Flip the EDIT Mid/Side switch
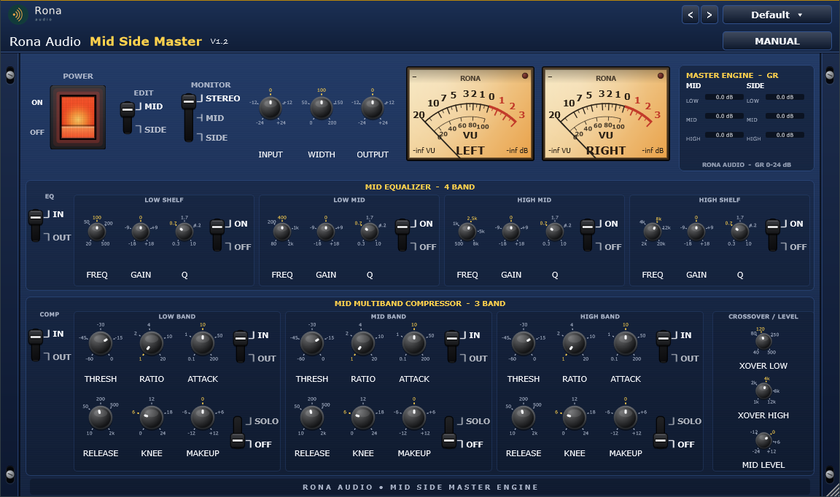Viewport: 840px width, 497px height. point(128,118)
